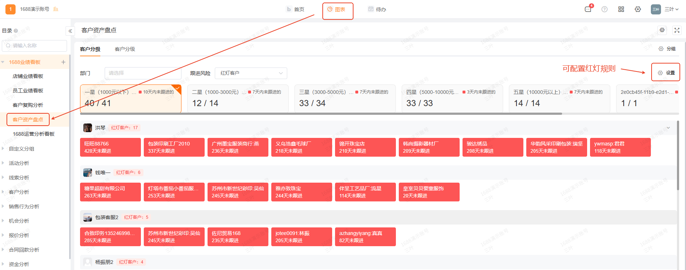Expand the 自定义分组 group
Screen dimensions: 686x270
[x=3, y=148]
